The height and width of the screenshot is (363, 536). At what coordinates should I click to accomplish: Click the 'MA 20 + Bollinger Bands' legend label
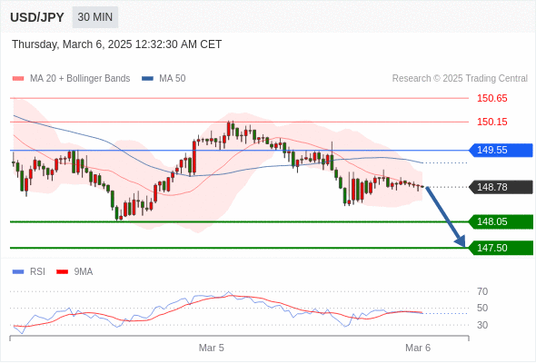click(x=80, y=79)
